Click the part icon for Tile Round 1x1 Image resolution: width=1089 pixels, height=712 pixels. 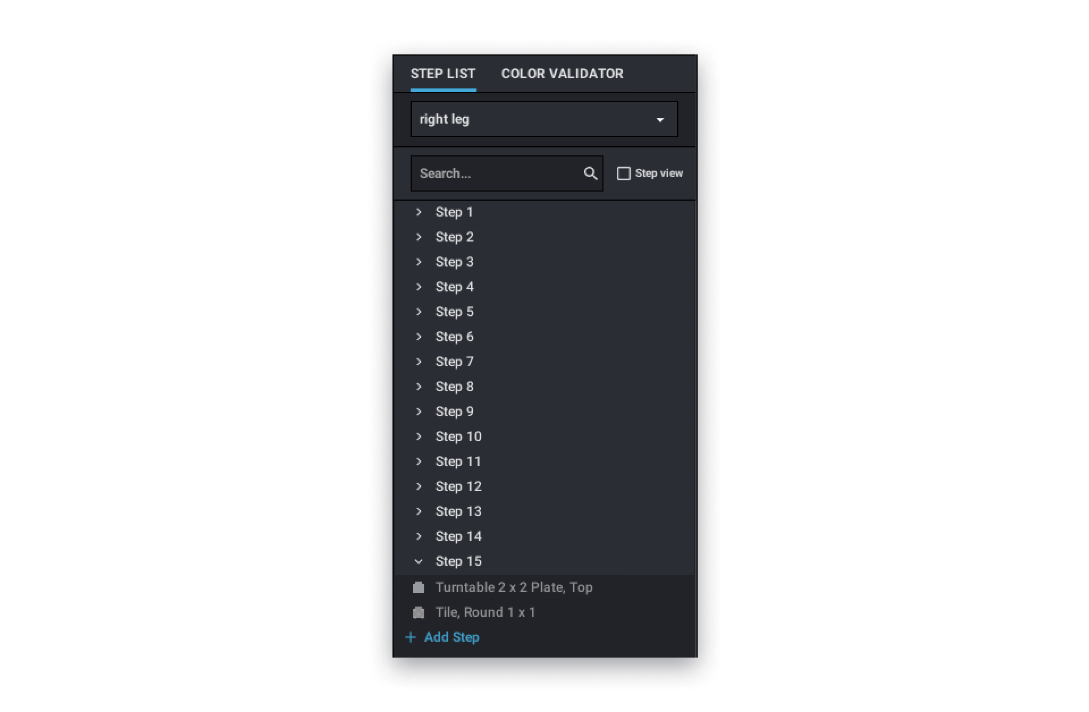pos(419,611)
